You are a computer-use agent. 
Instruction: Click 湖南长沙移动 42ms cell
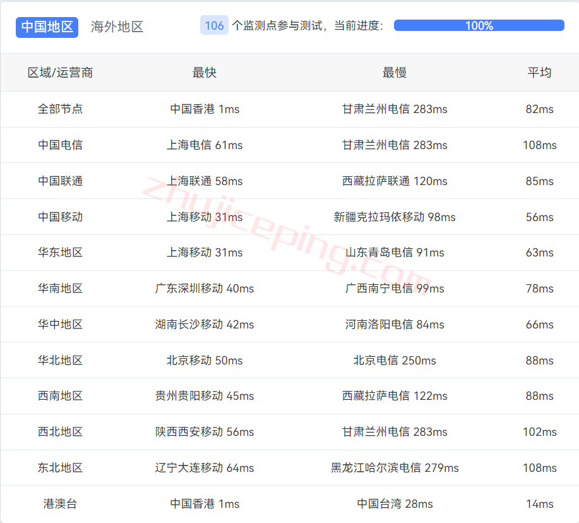pyautogui.click(x=205, y=324)
